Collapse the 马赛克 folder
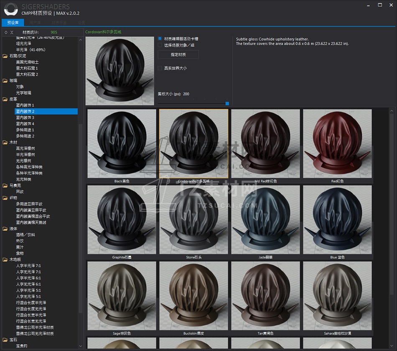 [5, 185]
